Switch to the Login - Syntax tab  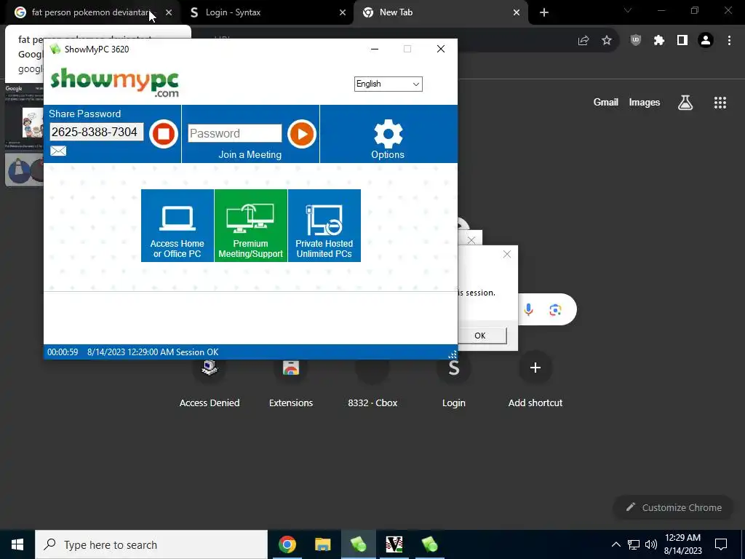pyautogui.click(x=233, y=12)
